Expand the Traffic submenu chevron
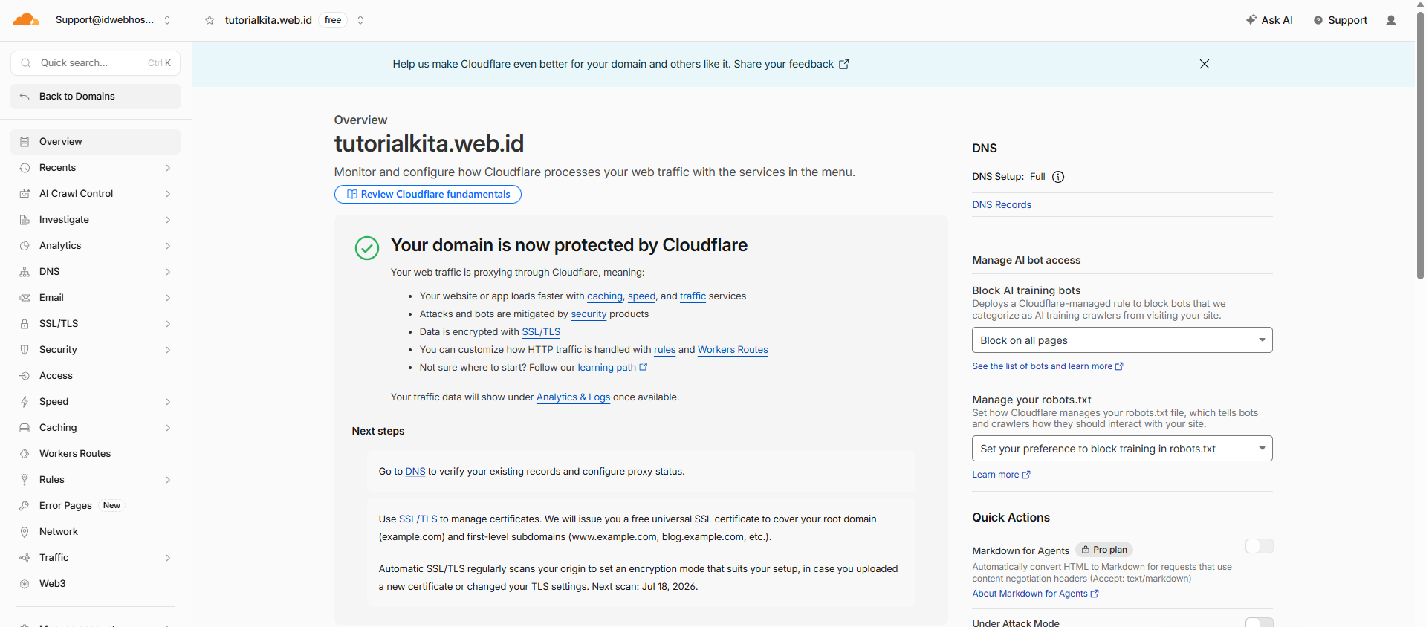 (168, 558)
